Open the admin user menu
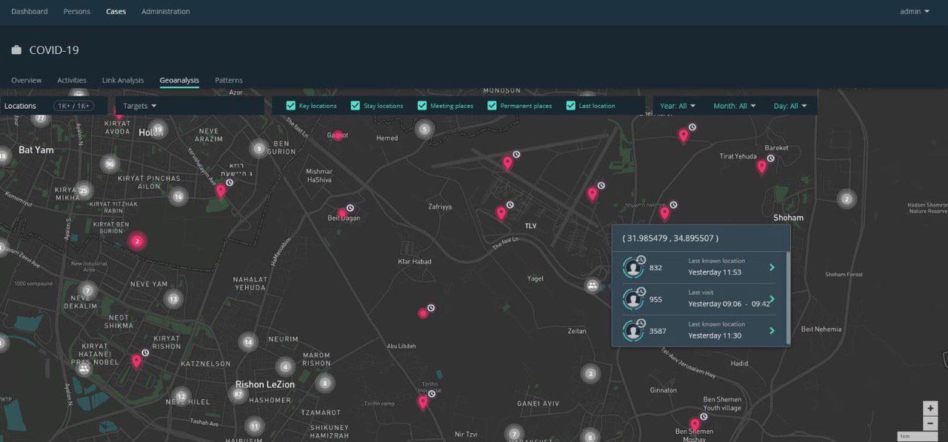This screenshot has width=948, height=442. tap(915, 12)
